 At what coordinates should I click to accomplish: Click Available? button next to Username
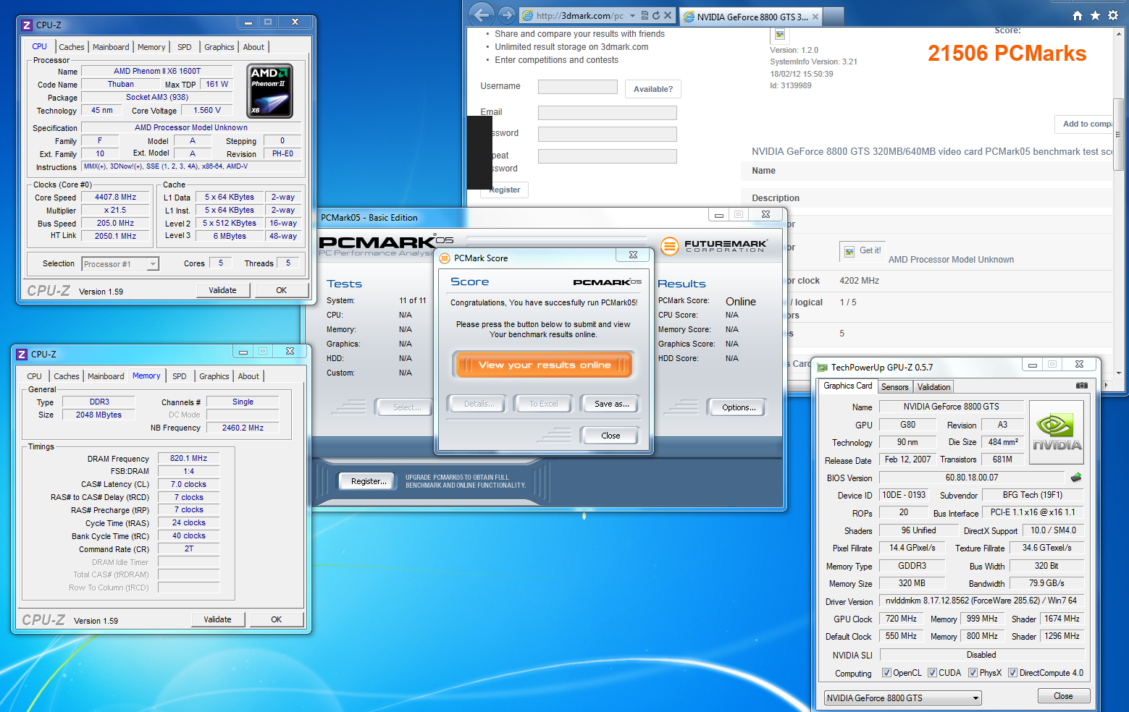(653, 89)
